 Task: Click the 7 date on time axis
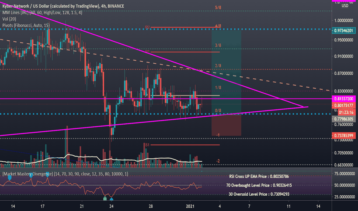(249, 206)
